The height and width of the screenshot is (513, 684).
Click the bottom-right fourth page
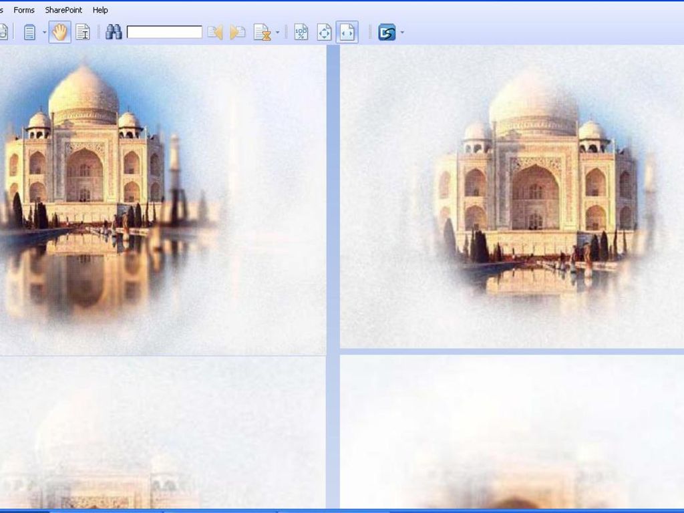tap(512, 432)
